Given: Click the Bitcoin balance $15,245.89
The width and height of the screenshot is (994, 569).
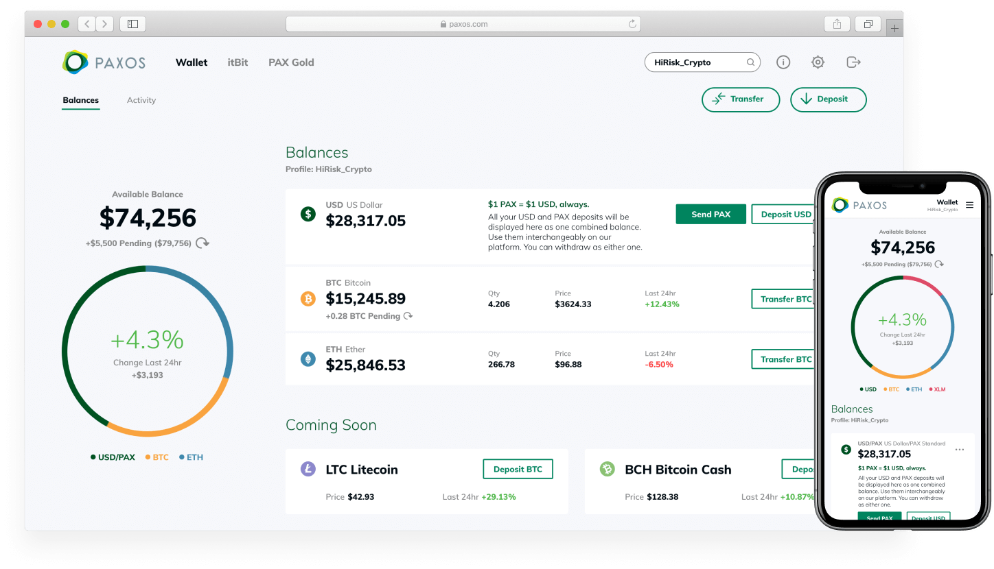Looking at the screenshot, I should click(x=366, y=299).
